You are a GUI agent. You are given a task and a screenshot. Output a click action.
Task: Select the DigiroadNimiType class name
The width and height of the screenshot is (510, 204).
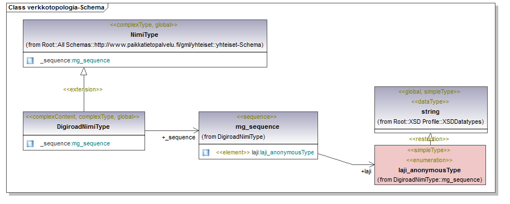click(x=83, y=127)
